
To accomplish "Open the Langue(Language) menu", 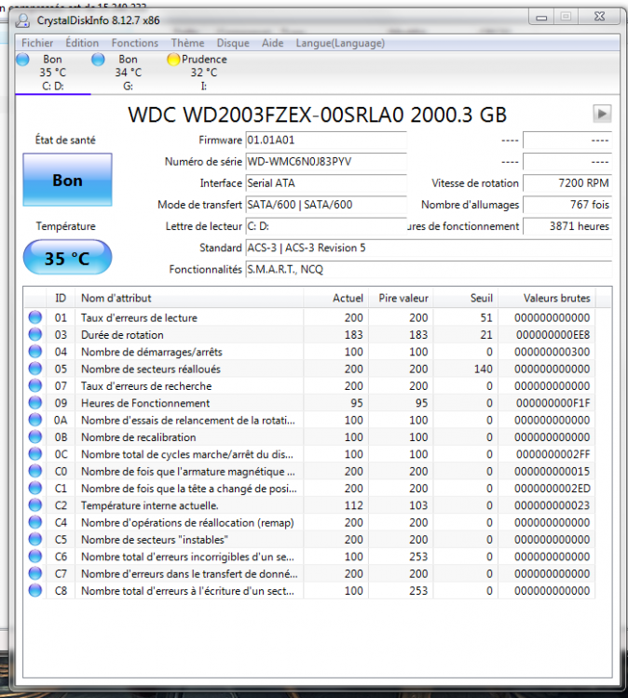I will (x=340, y=43).
